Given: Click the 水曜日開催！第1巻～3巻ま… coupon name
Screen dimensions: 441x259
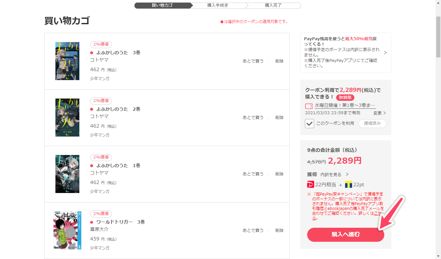Looking at the screenshot, I should 345,106.
